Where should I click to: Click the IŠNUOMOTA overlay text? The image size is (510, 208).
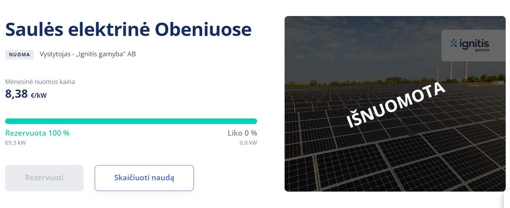396,104
